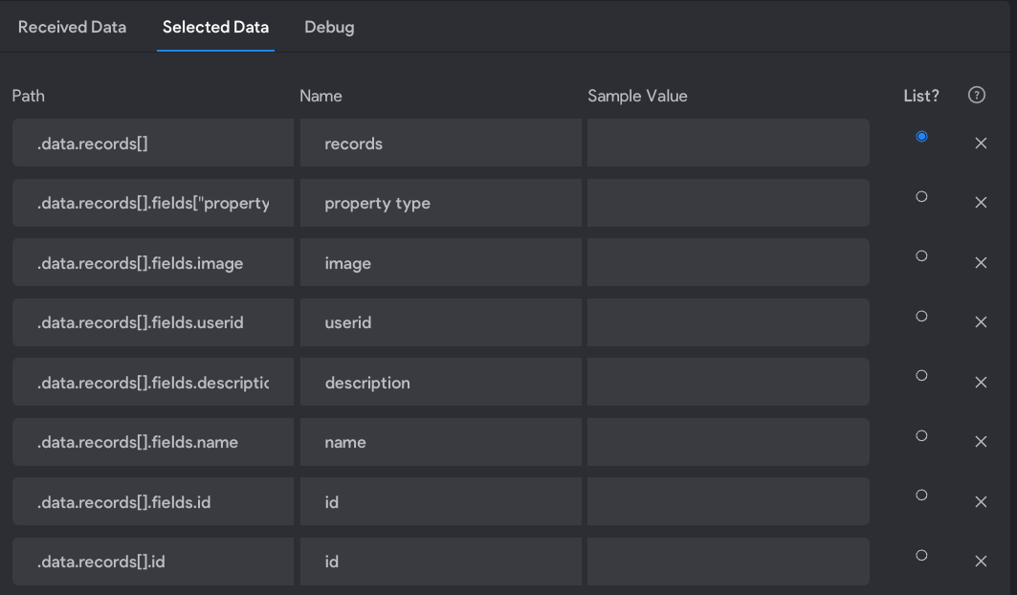Remove the .data.records[] row

[x=981, y=143]
